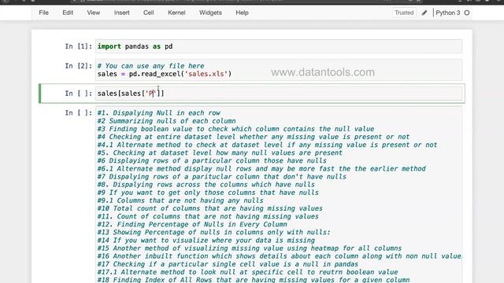Click comment '#18 Finding Index of All Rows'
The width and height of the screenshot is (504, 283).
[x=254, y=280]
